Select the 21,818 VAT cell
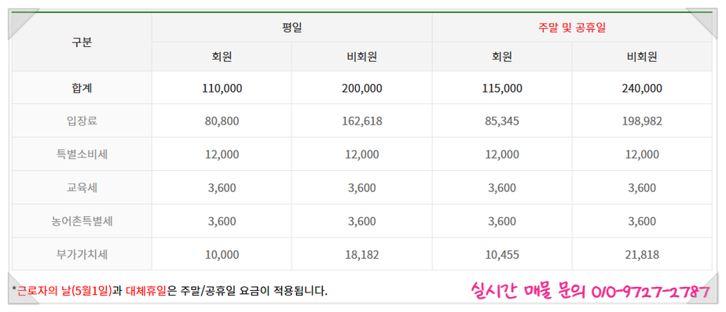 click(x=642, y=254)
